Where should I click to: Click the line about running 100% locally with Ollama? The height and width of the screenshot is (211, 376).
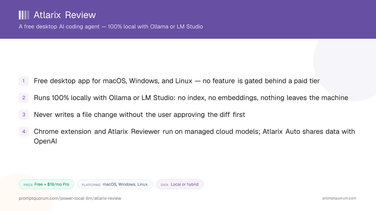point(191,98)
